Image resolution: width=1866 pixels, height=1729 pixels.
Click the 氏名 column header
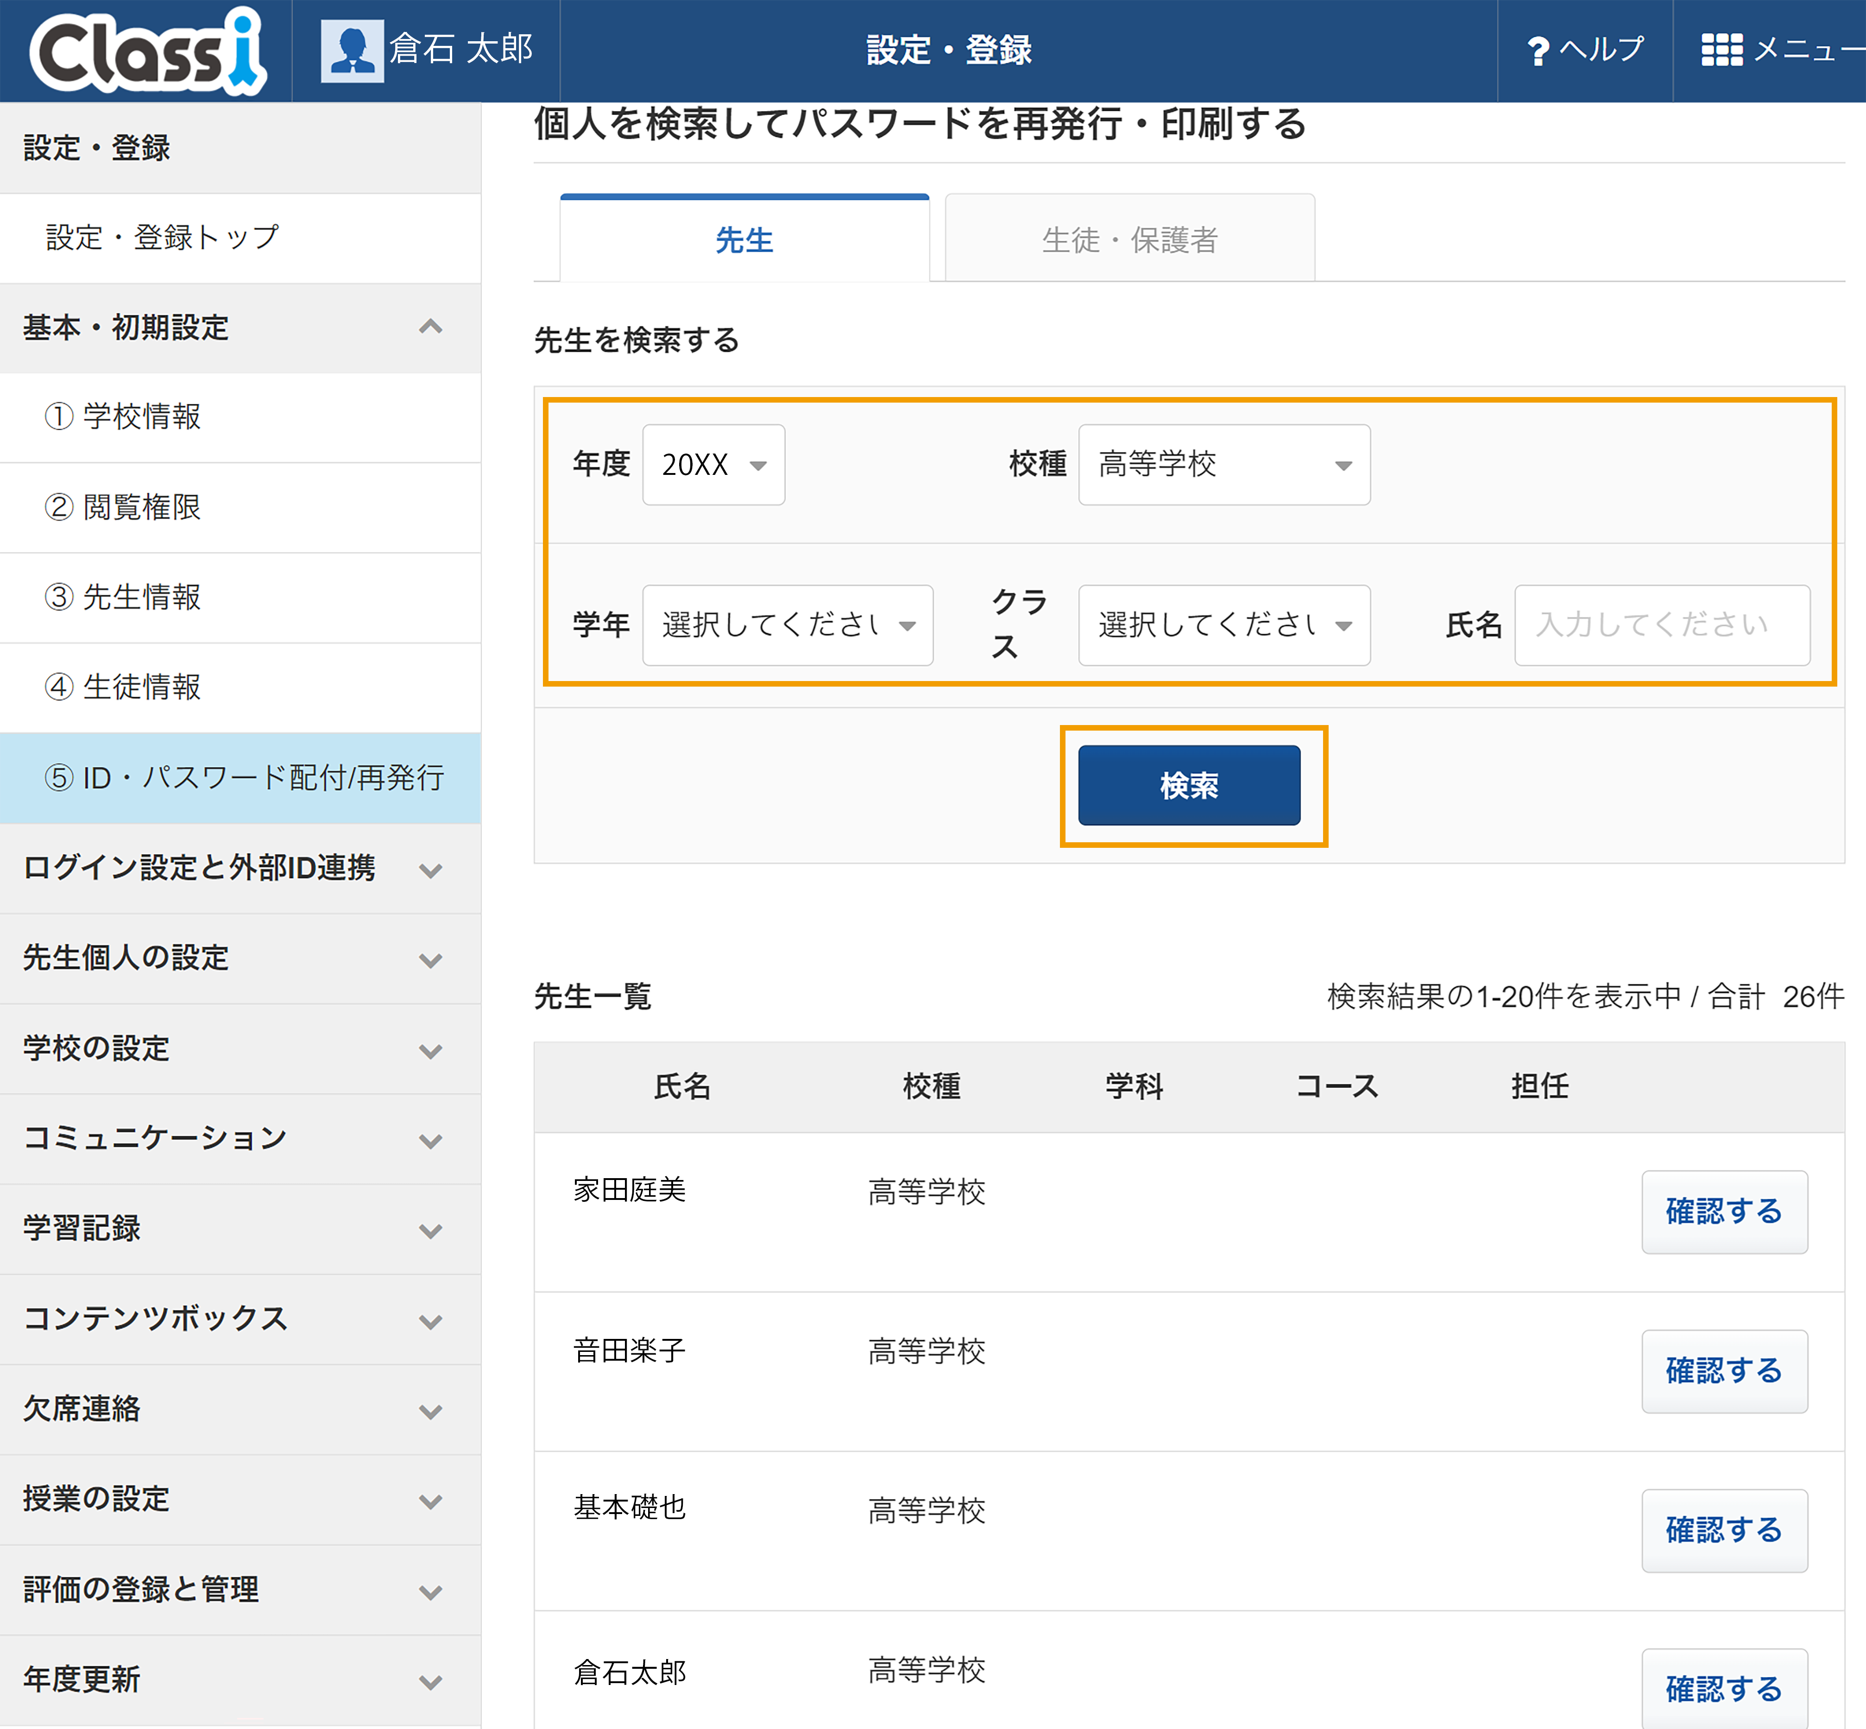(683, 1086)
